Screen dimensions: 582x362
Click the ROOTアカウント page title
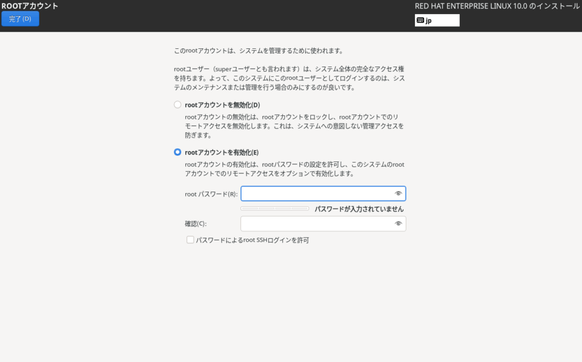tap(30, 6)
